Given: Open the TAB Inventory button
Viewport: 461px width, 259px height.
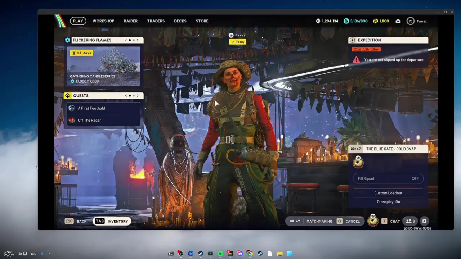Looking at the screenshot, I should click(112, 221).
